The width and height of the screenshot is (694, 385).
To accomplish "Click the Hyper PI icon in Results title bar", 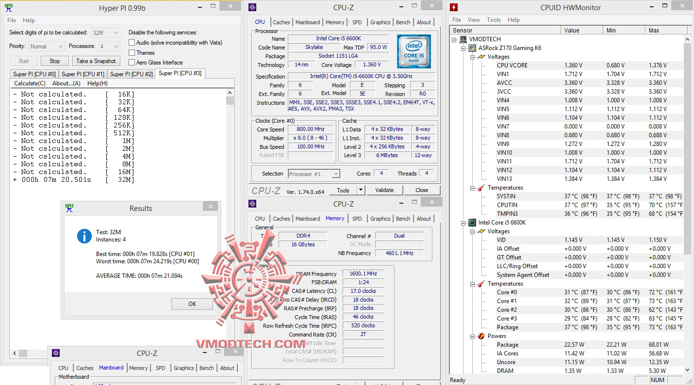I will coord(69,208).
